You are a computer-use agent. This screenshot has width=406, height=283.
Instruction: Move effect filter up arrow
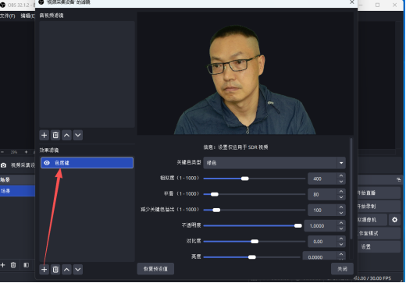coord(66,270)
